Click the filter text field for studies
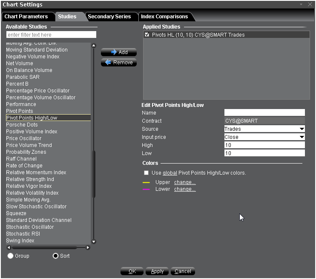The width and height of the screenshot is (316, 279). coord(51,35)
